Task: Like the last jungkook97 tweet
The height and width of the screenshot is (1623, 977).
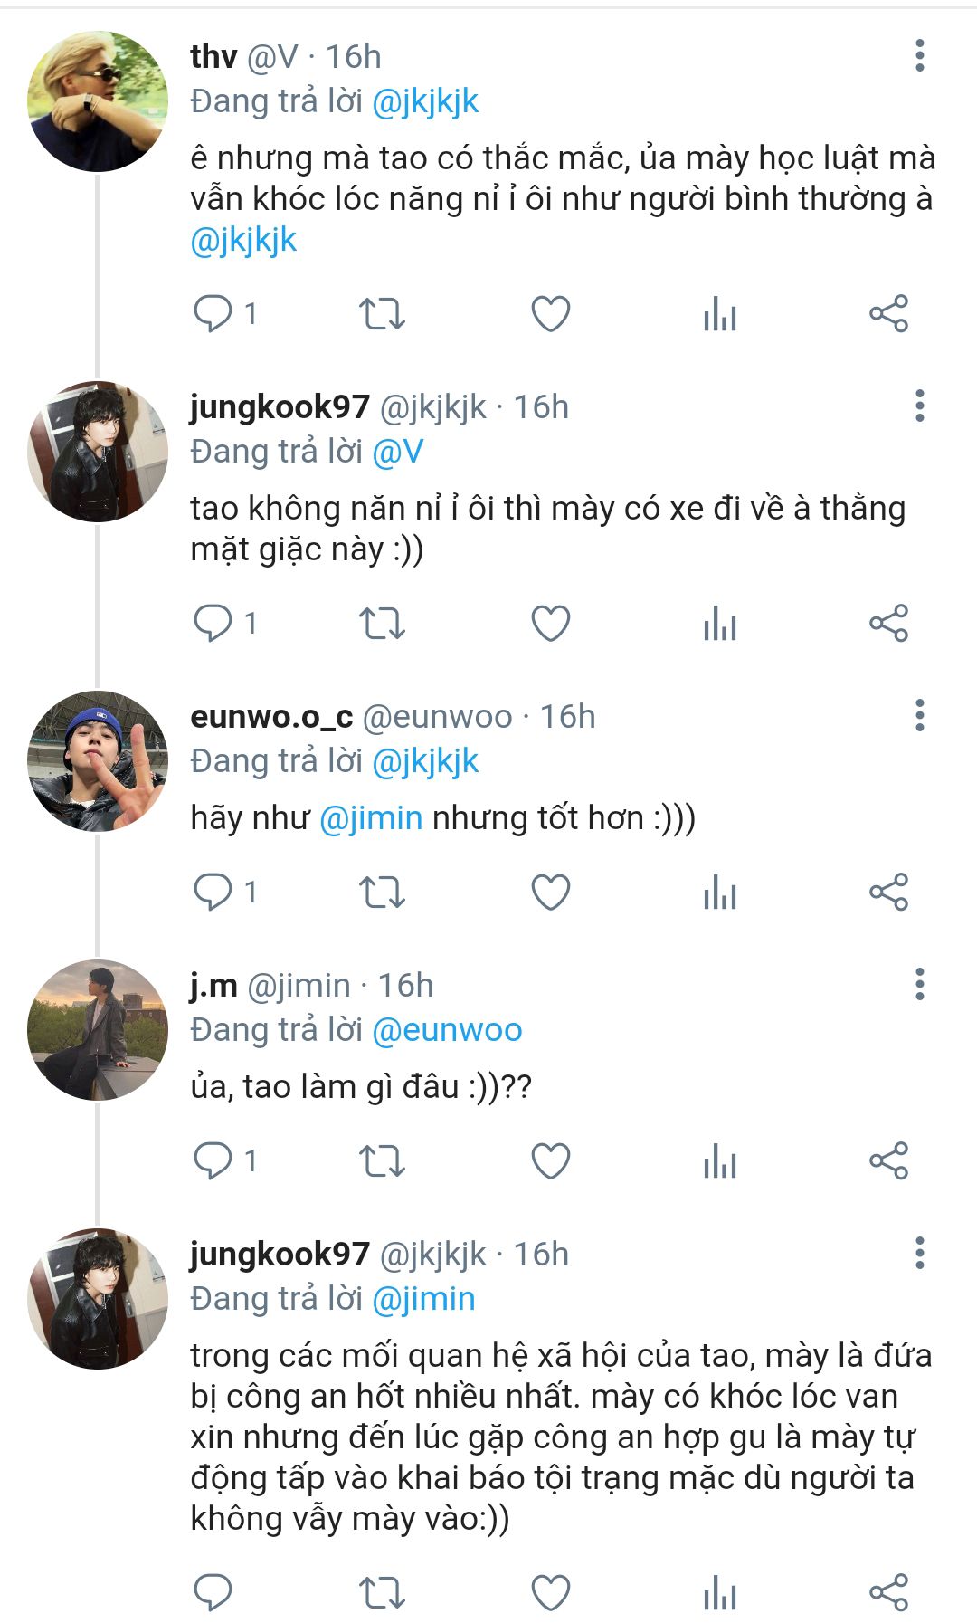Action: 550,1593
